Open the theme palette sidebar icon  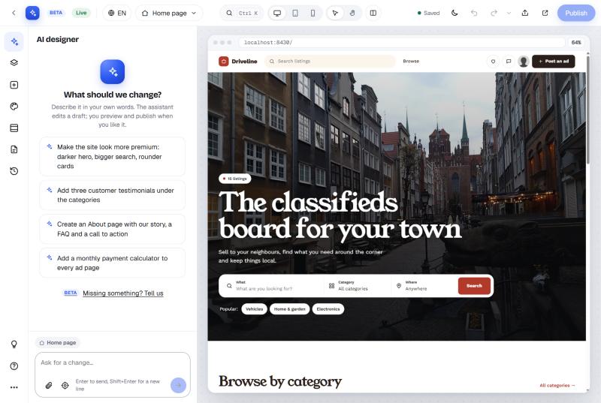[14, 107]
